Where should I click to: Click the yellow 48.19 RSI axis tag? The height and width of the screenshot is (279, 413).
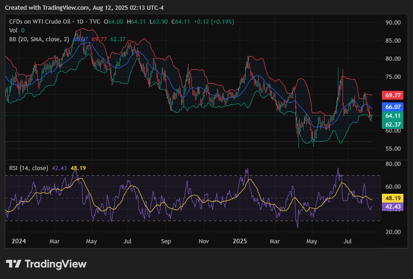coord(393,198)
